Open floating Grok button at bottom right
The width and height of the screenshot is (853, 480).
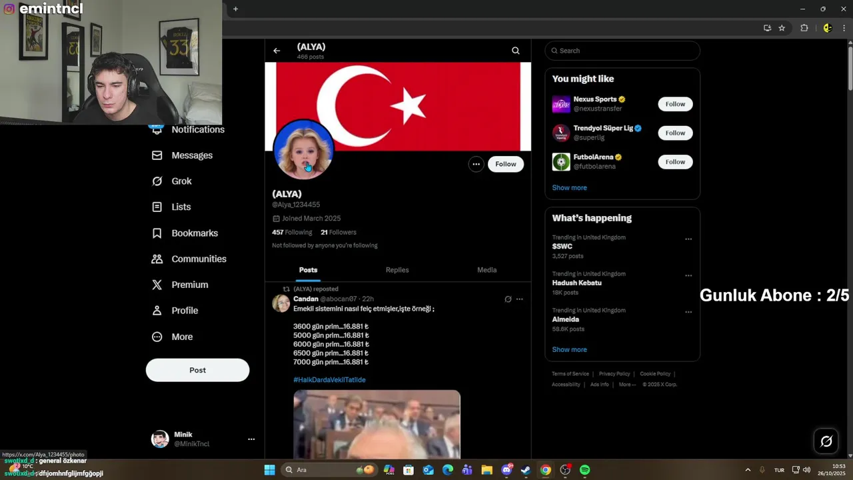826,441
